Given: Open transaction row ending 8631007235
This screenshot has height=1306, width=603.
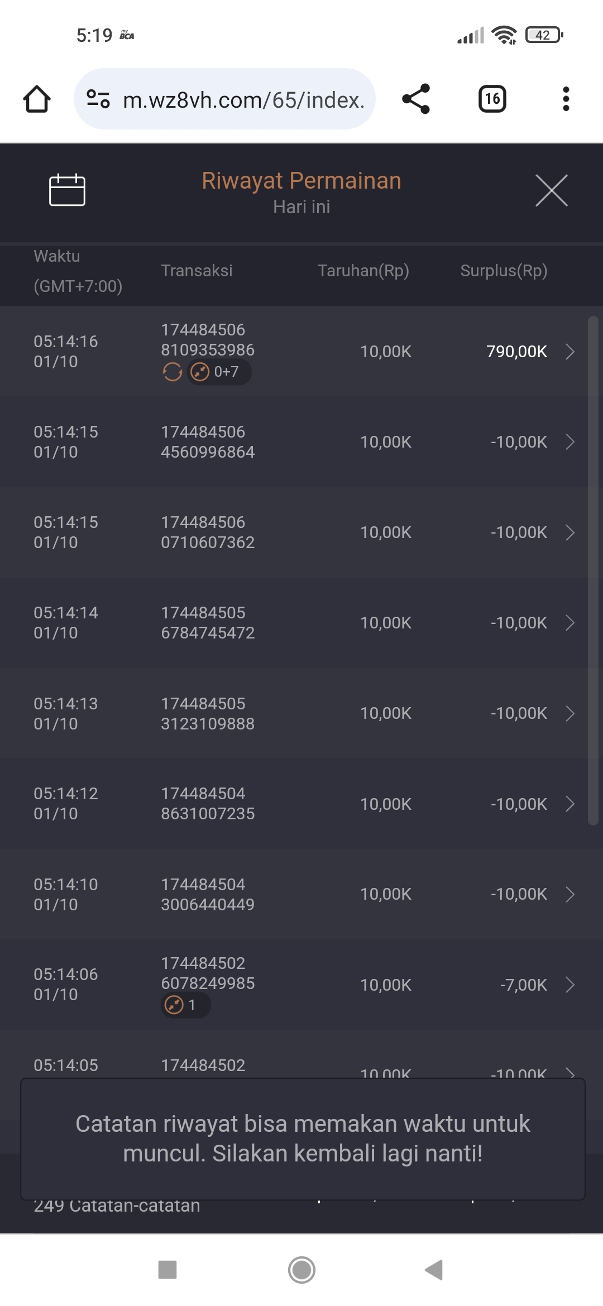Looking at the screenshot, I should [x=208, y=804].
